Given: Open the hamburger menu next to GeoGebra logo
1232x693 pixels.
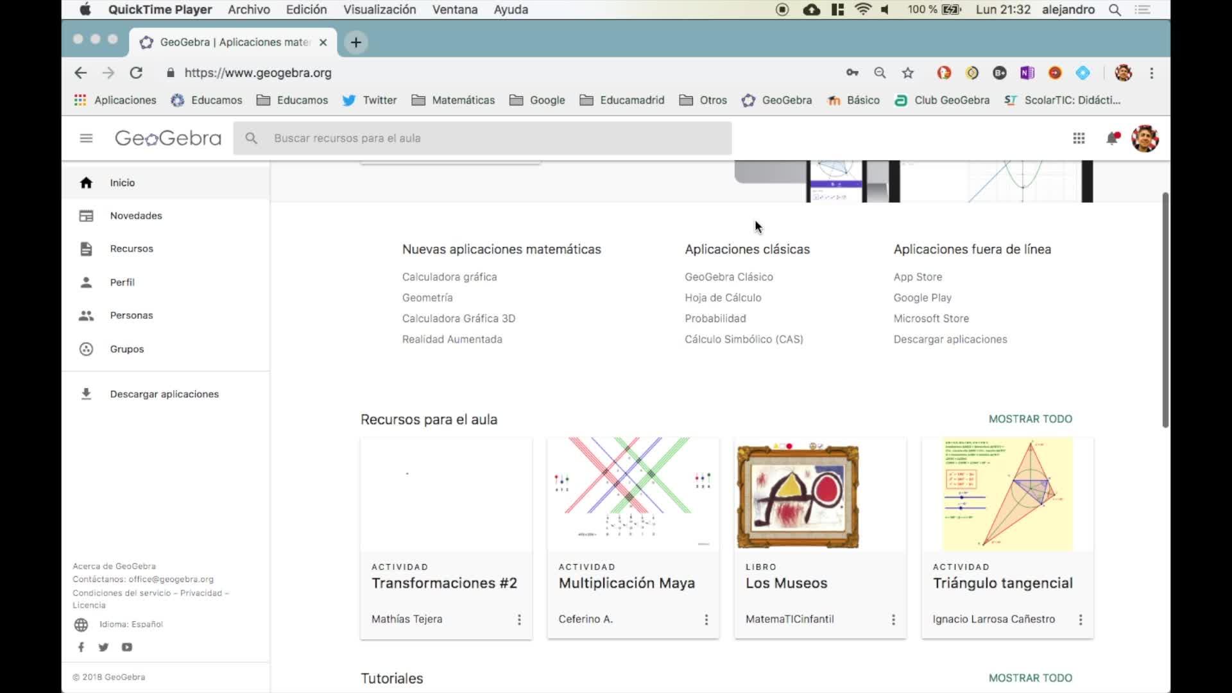Looking at the screenshot, I should [x=86, y=138].
